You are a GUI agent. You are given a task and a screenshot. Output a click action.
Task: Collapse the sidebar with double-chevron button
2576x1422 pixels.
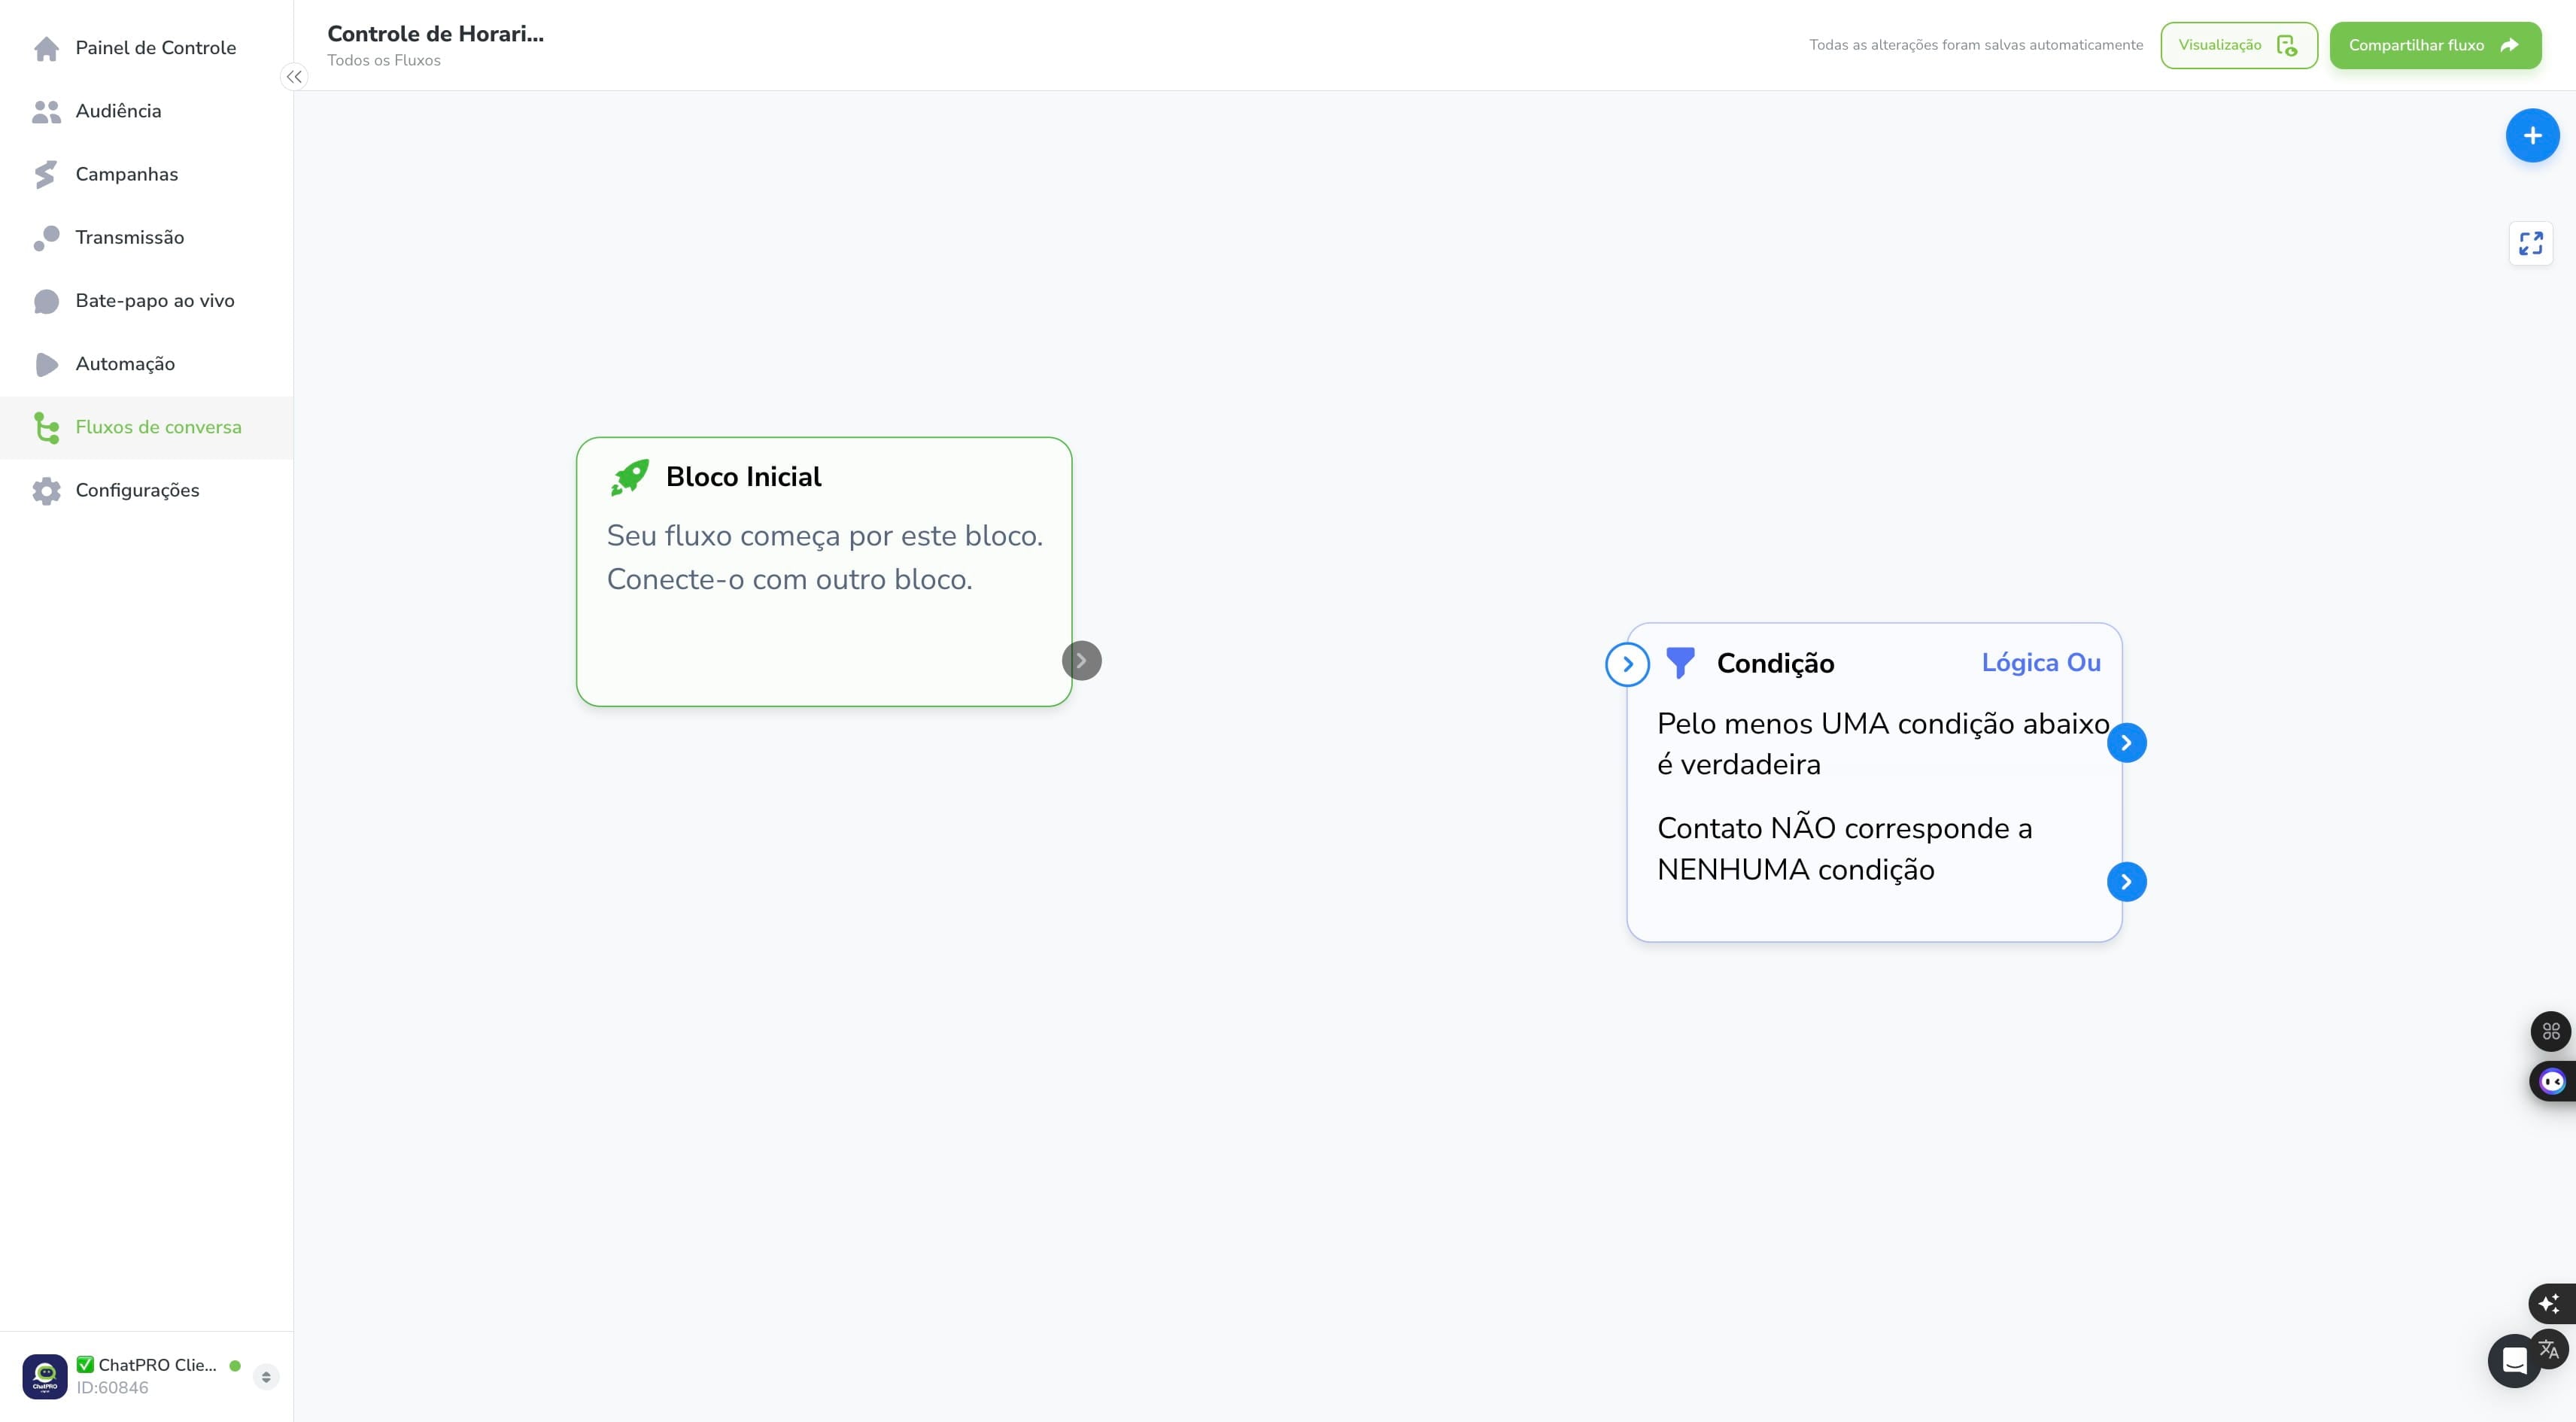coord(294,77)
